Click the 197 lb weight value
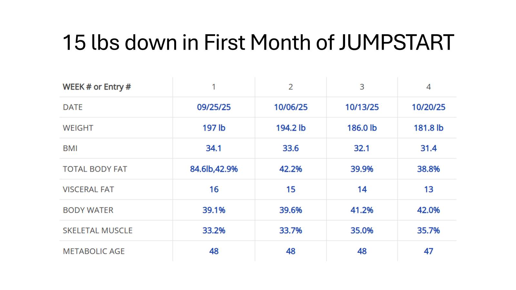Screen dimensions: 516x290 [214, 128]
